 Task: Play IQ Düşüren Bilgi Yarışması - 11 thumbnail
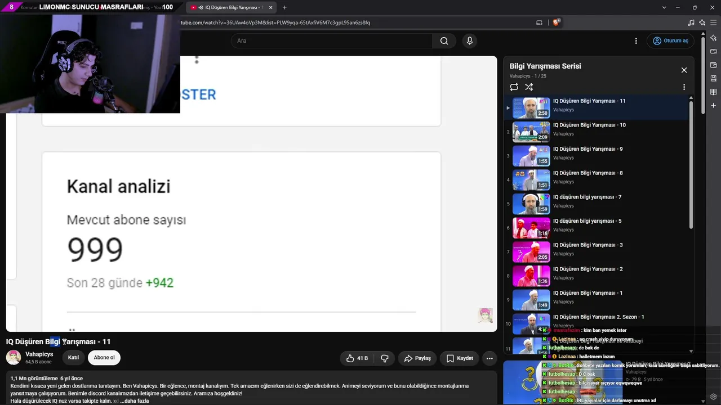pyautogui.click(x=531, y=107)
